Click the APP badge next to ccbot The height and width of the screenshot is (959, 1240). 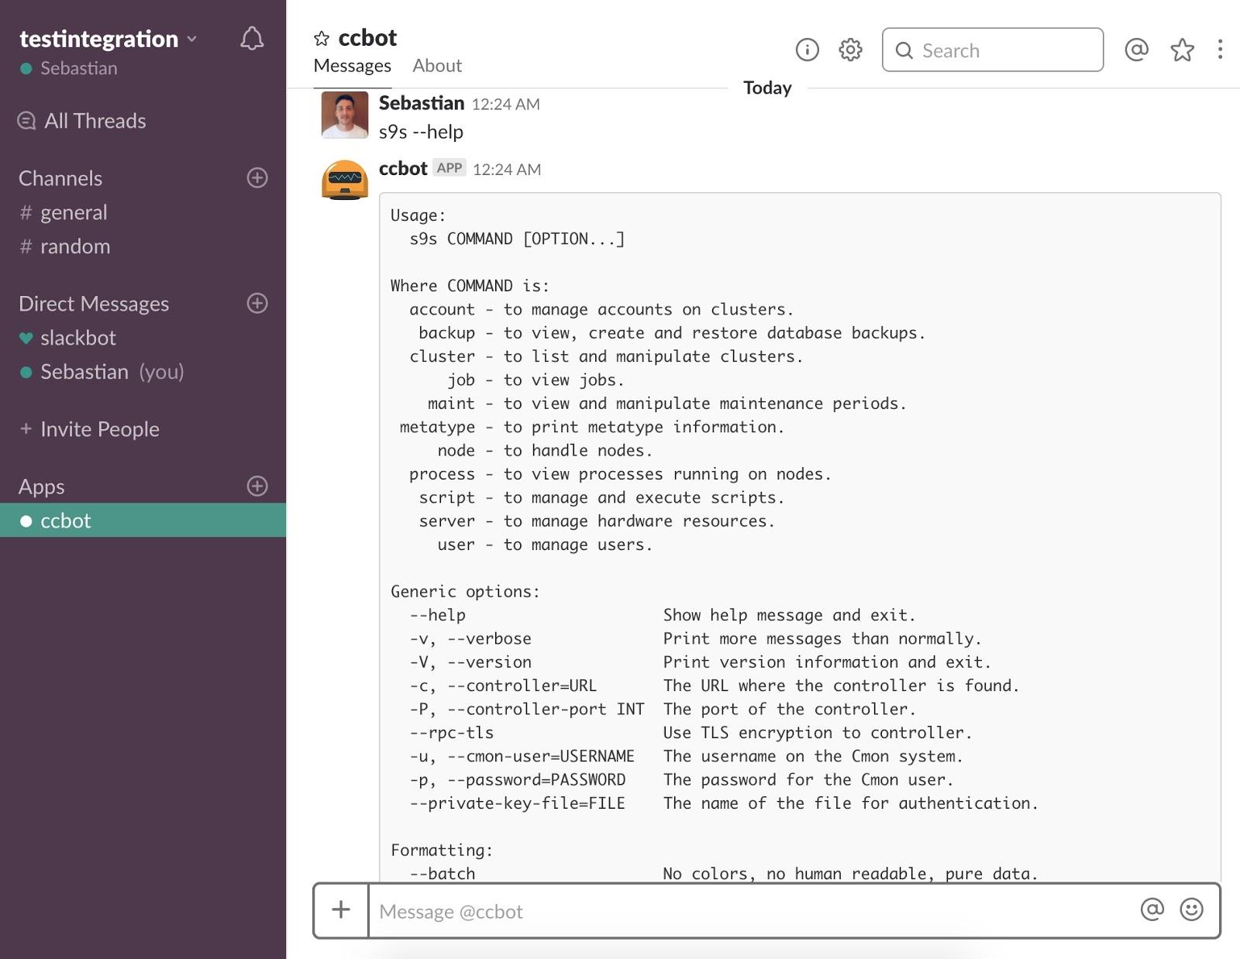tap(449, 167)
